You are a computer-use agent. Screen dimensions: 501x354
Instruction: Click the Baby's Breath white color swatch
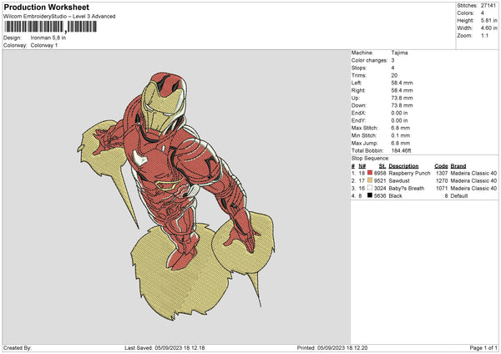point(370,188)
